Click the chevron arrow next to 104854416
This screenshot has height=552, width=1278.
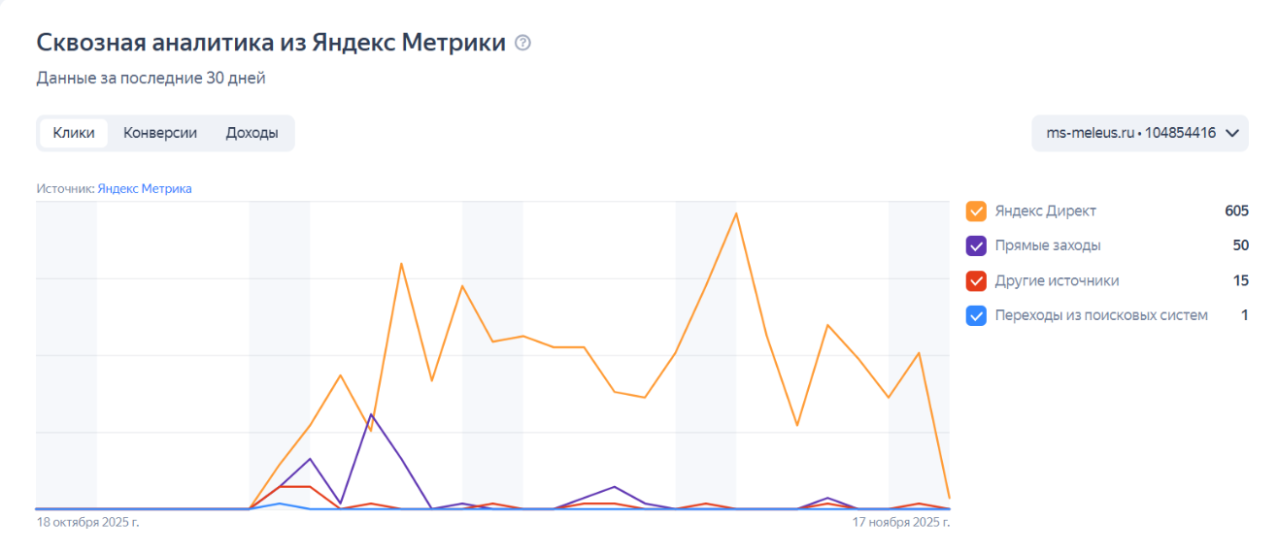coord(1233,133)
